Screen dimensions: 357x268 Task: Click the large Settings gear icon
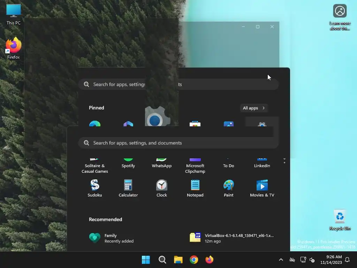157,116
